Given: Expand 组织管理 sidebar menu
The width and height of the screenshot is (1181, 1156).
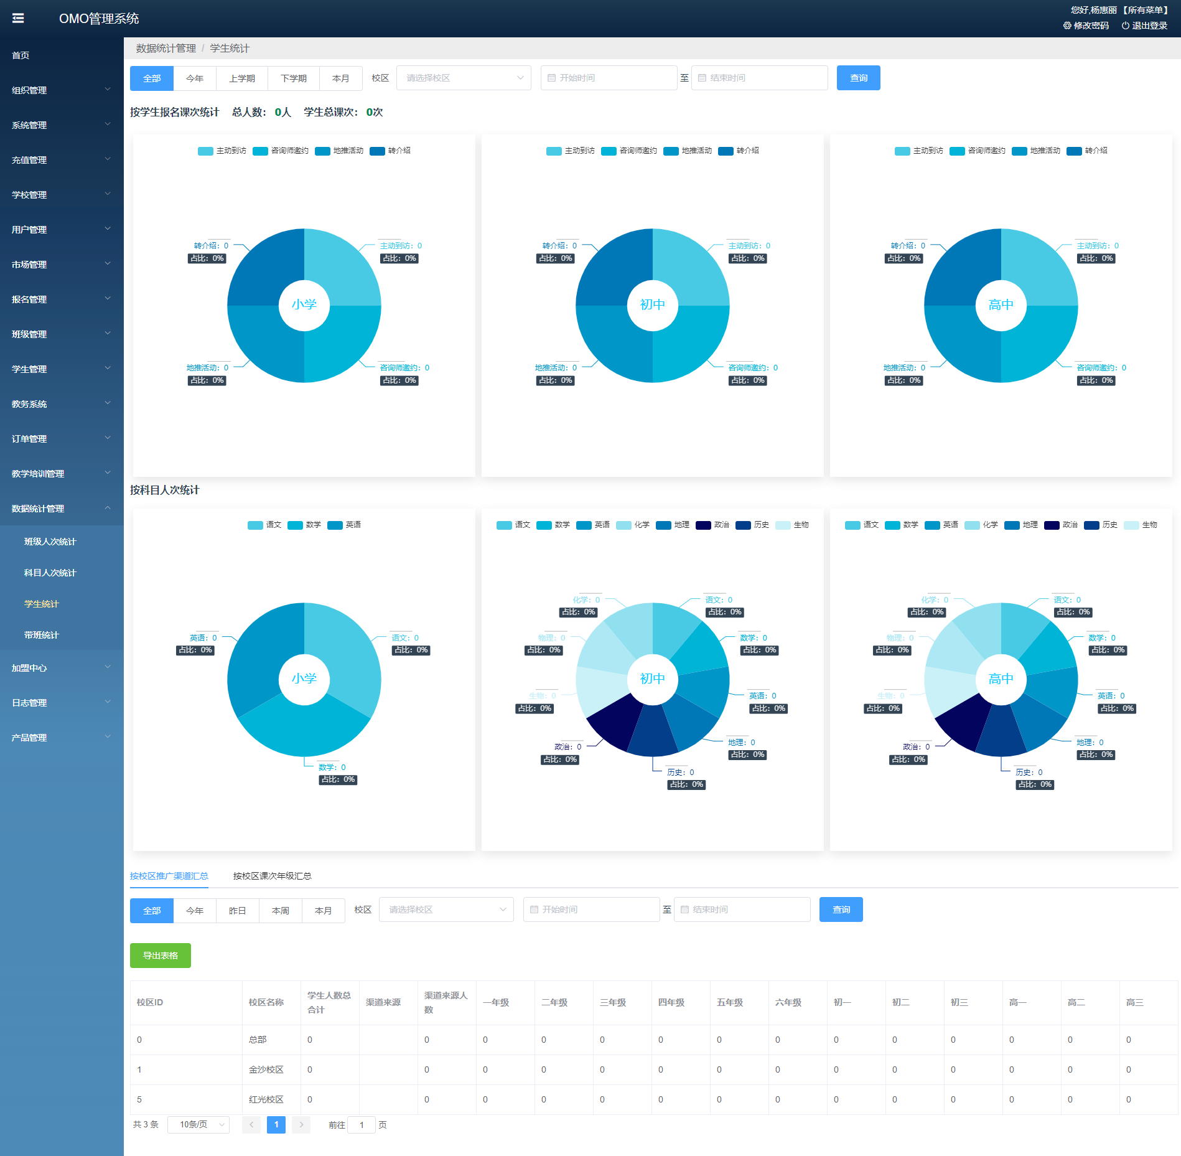Looking at the screenshot, I should coord(62,90).
